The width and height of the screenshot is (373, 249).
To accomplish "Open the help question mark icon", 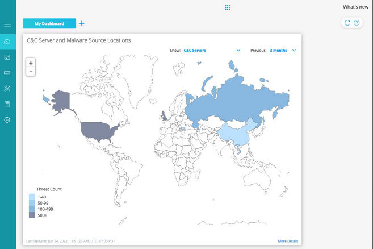I will point(357,23).
